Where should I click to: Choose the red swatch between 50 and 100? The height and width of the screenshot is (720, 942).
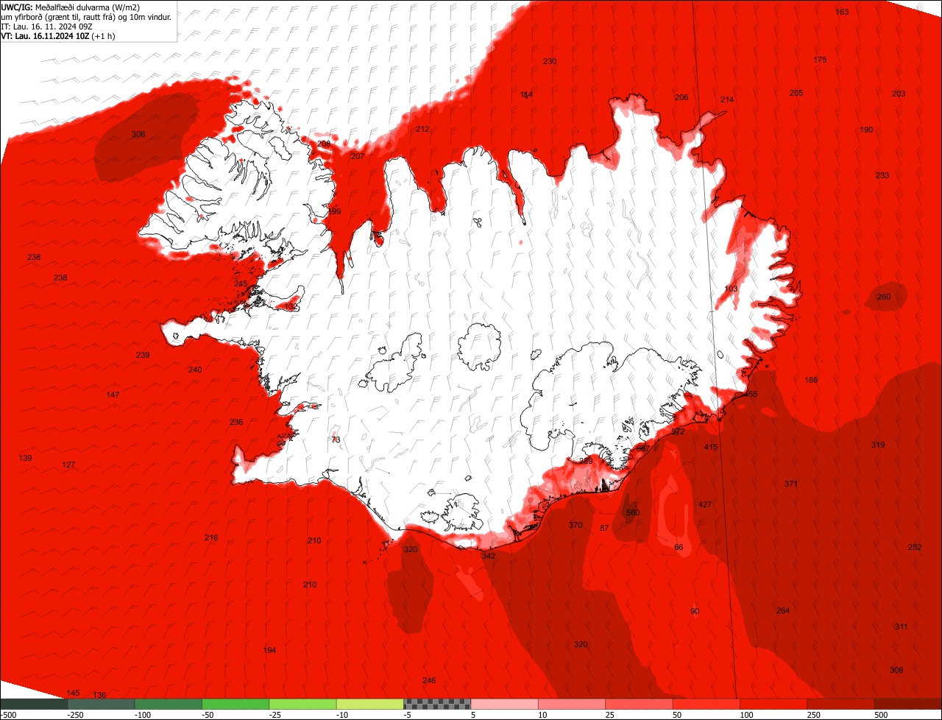[706, 704]
